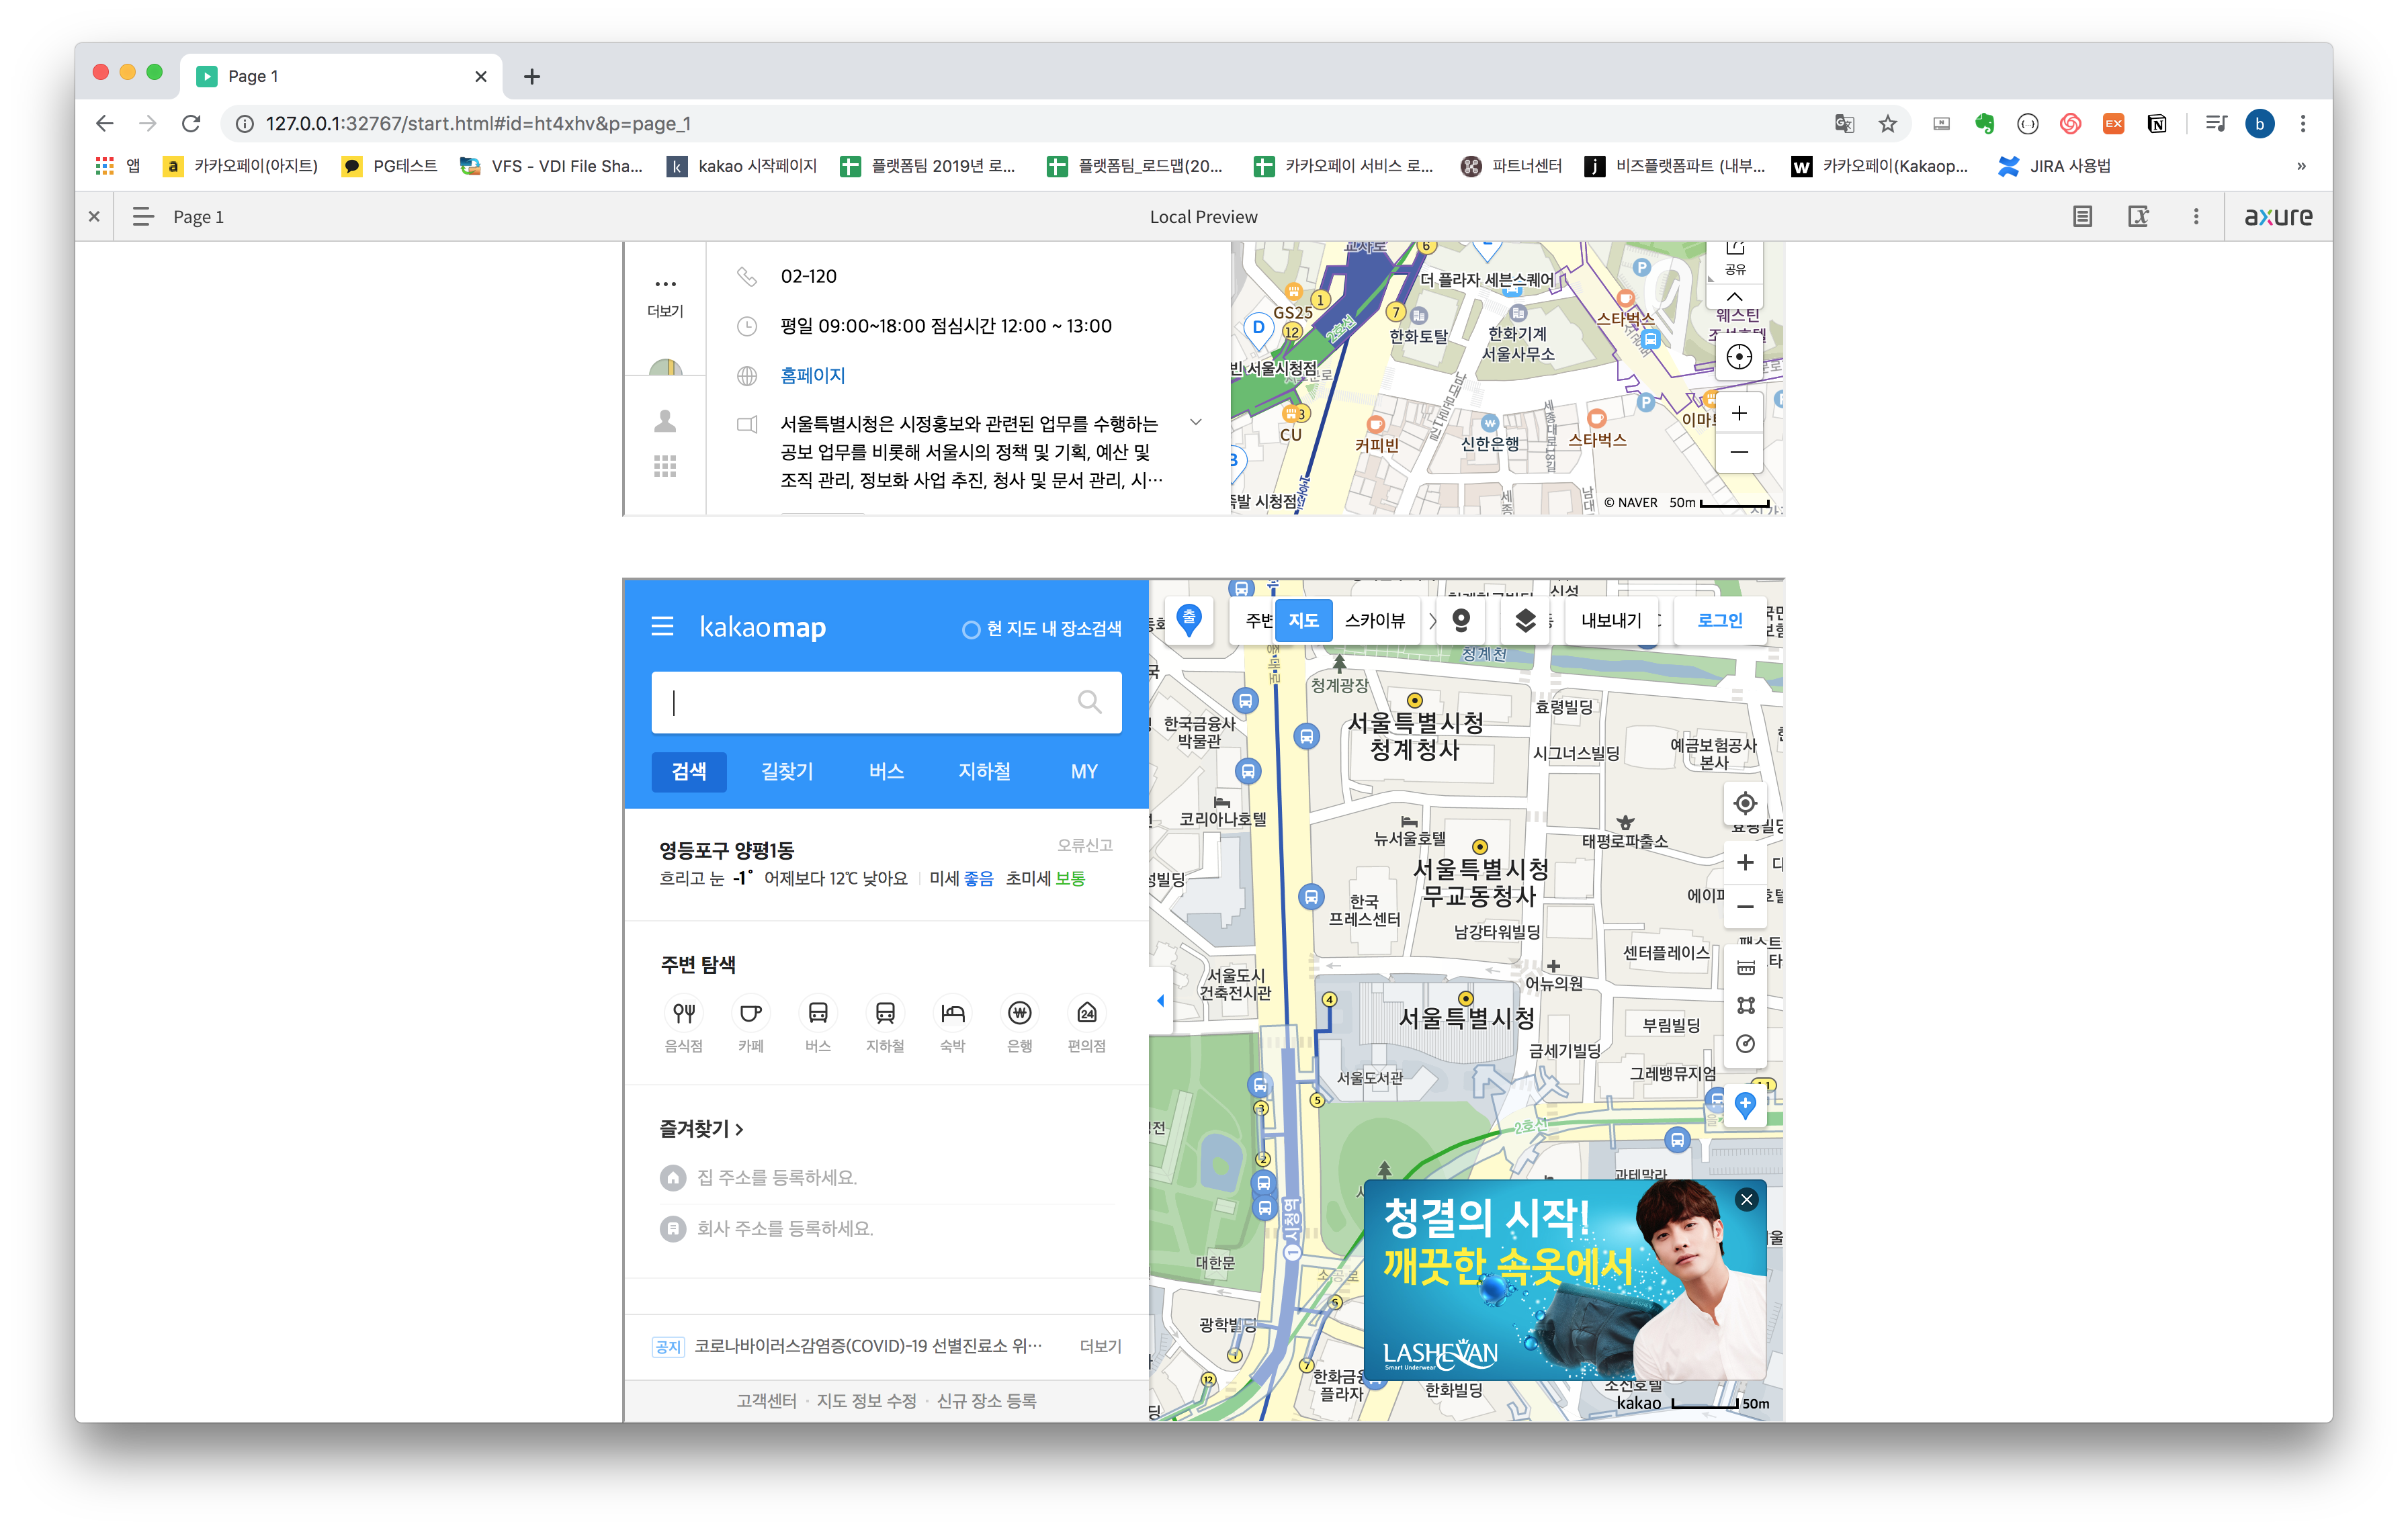Click the kakao map current location icon
This screenshot has height=1530, width=2408.
1745,803
